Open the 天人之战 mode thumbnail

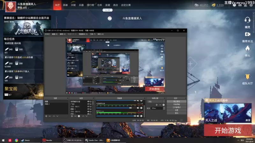[x=228, y=113]
